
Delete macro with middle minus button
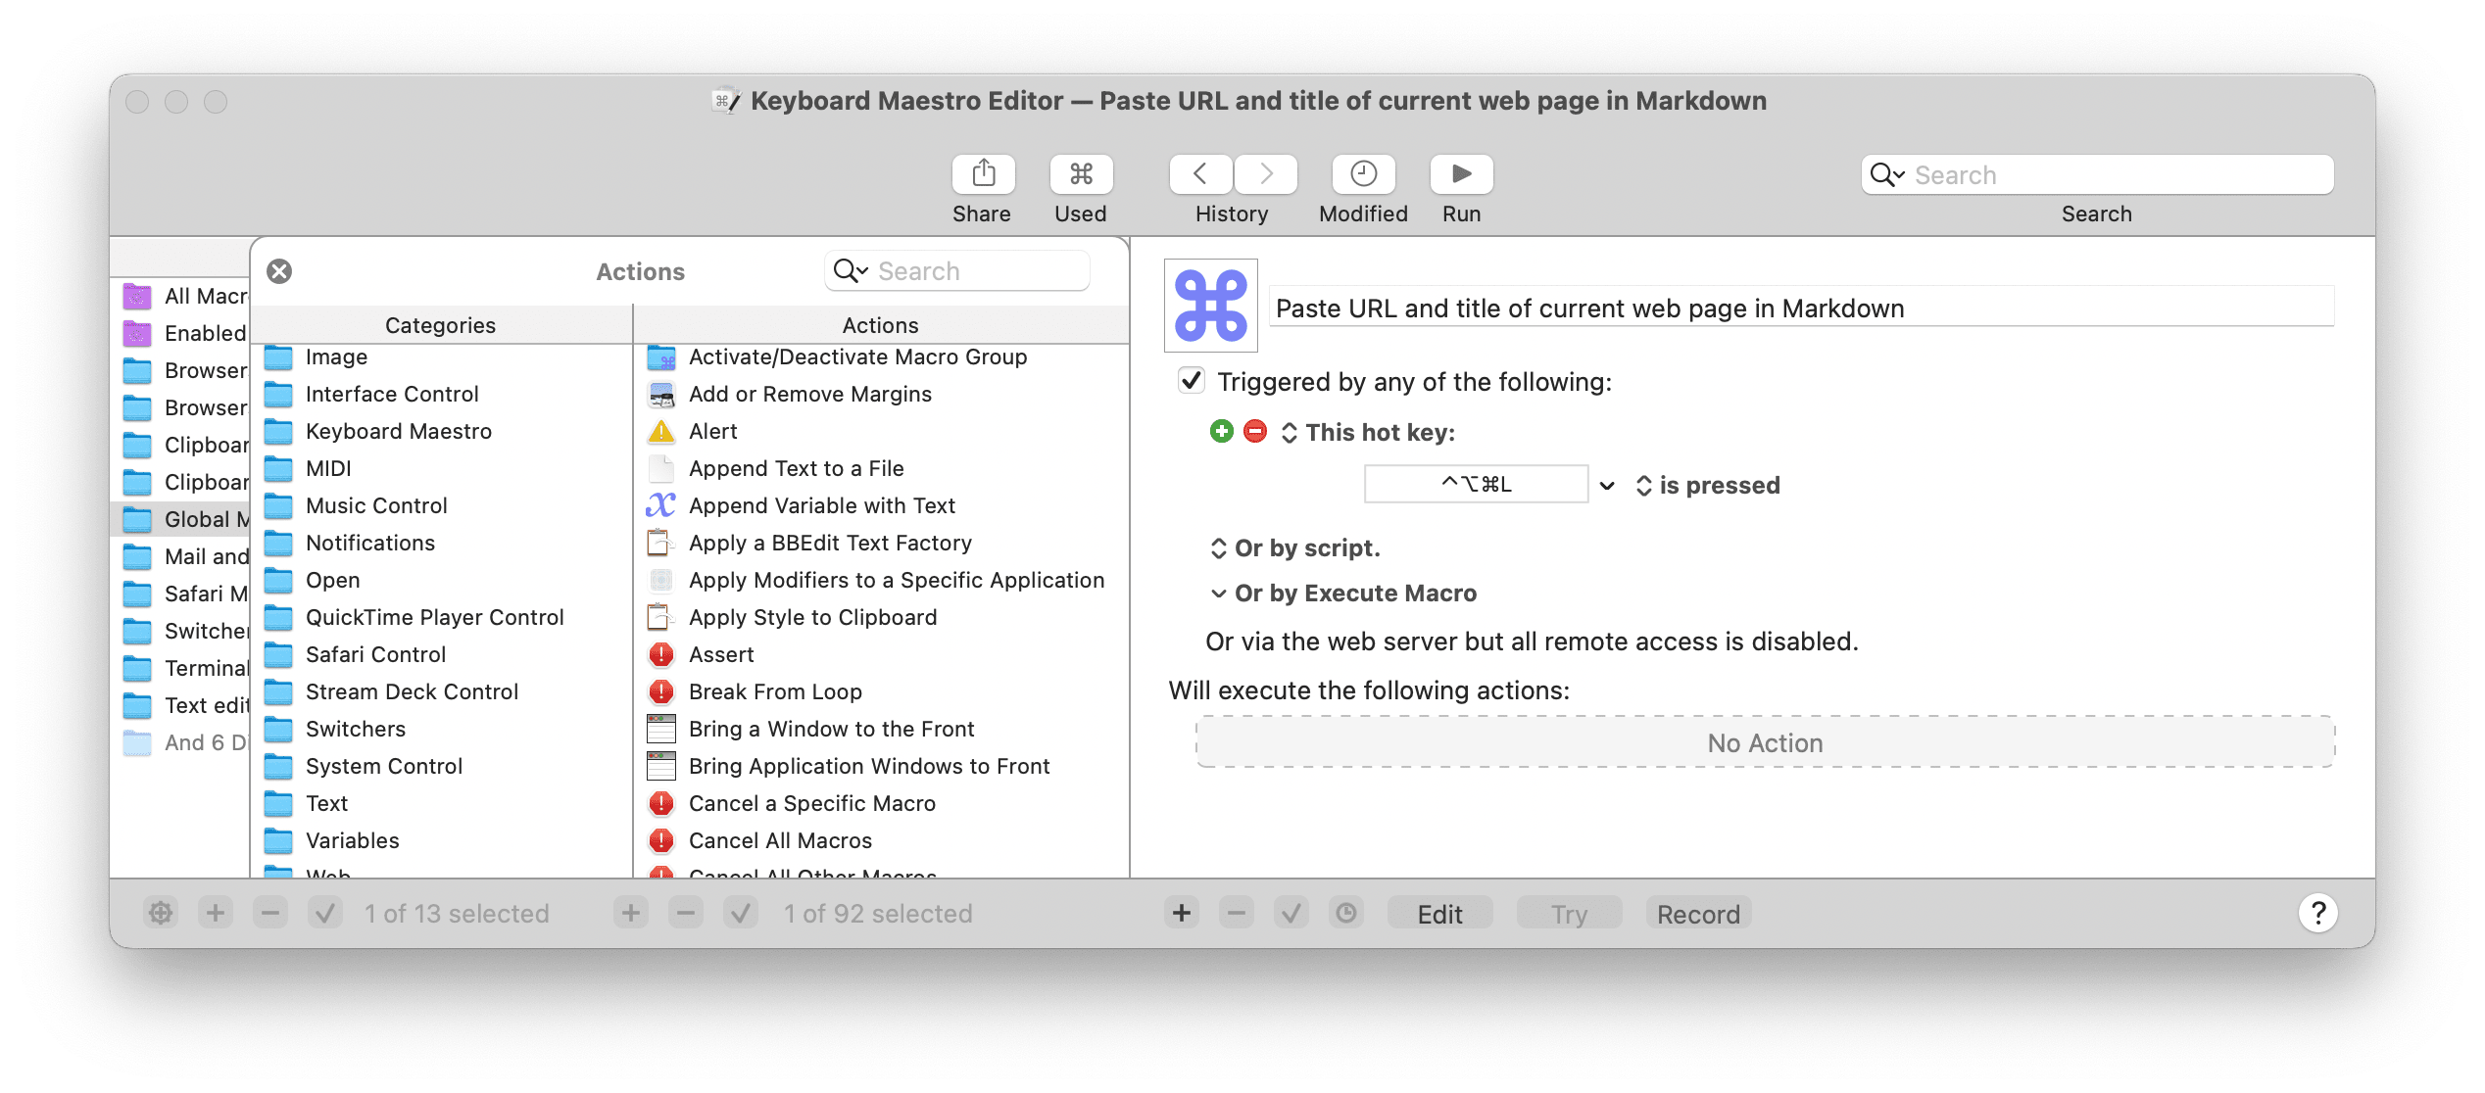point(686,913)
